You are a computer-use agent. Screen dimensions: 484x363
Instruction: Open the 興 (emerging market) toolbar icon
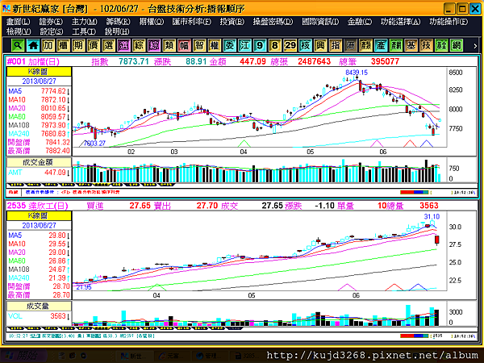point(320,46)
